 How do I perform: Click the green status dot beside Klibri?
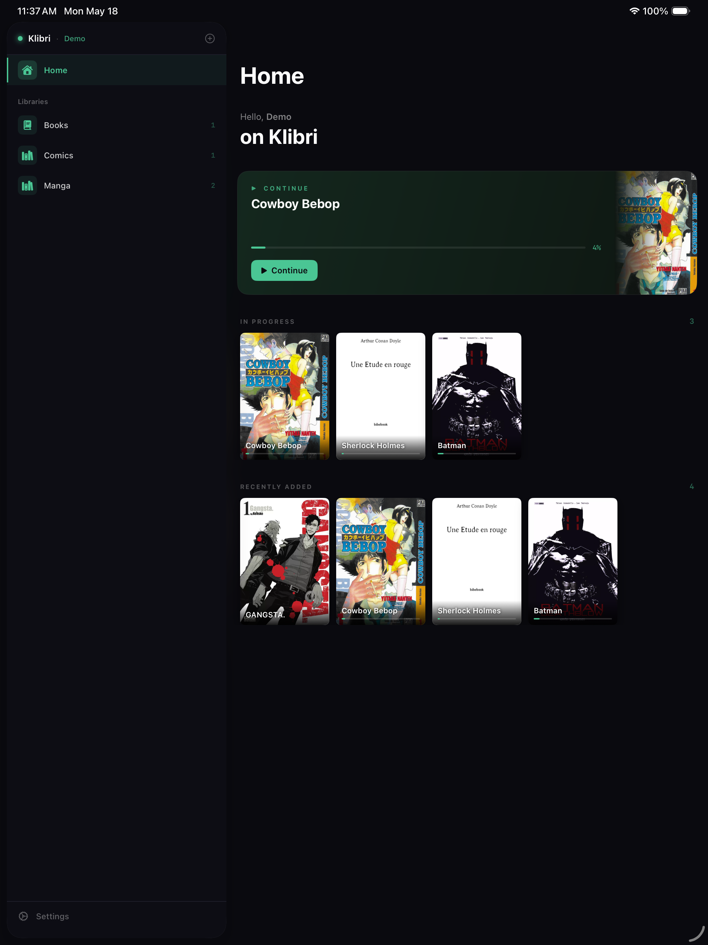point(20,38)
